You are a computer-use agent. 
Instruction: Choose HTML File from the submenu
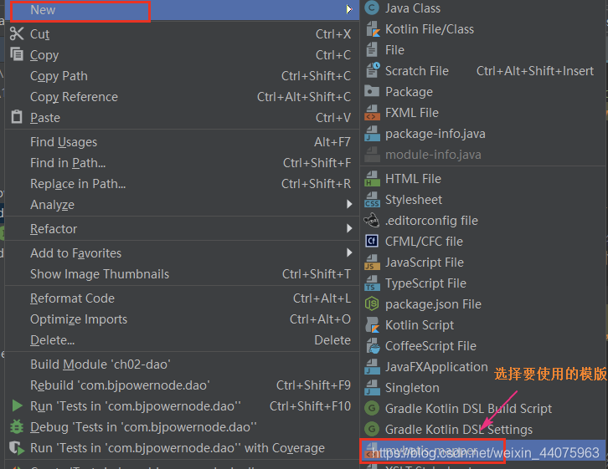[482, 179]
